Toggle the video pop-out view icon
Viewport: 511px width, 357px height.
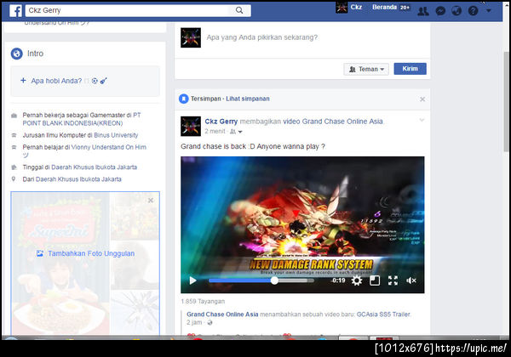(375, 280)
